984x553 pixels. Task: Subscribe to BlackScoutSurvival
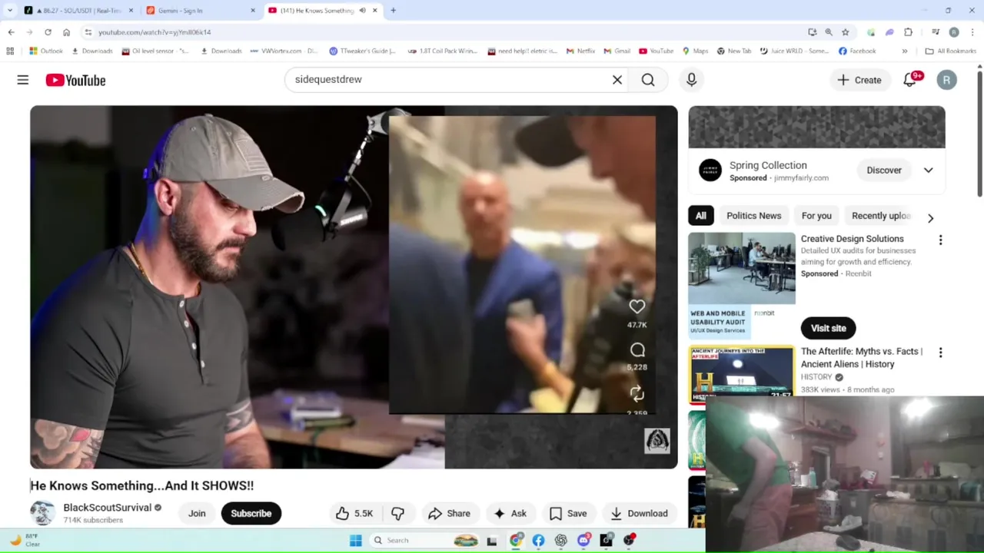click(251, 513)
